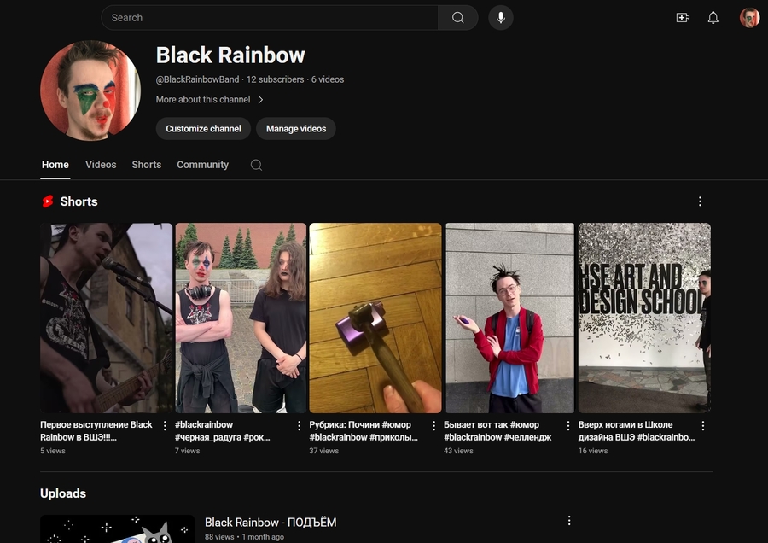The image size is (768, 543).
Task: Open options for 'Бывает вот так' short
Action: [568, 425]
